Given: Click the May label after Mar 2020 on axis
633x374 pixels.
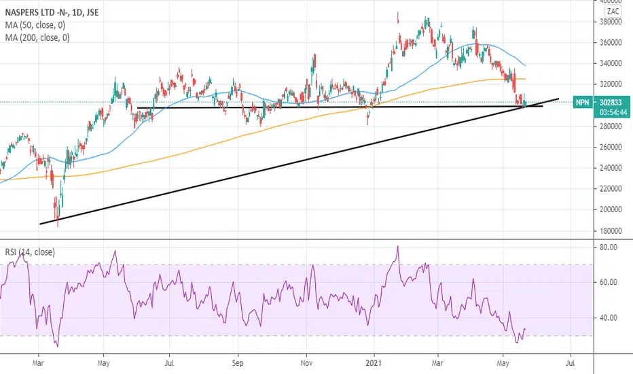Looking at the screenshot, I should 103,363.
